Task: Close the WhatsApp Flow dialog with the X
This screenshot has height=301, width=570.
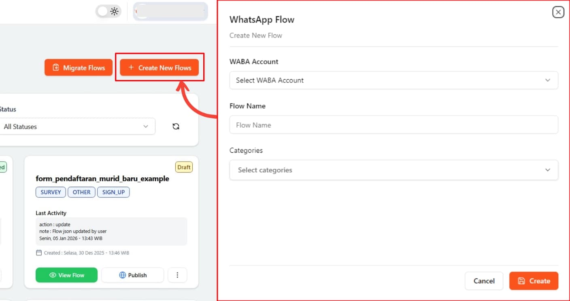Action: pyautogui.click(x=558, y=12)
